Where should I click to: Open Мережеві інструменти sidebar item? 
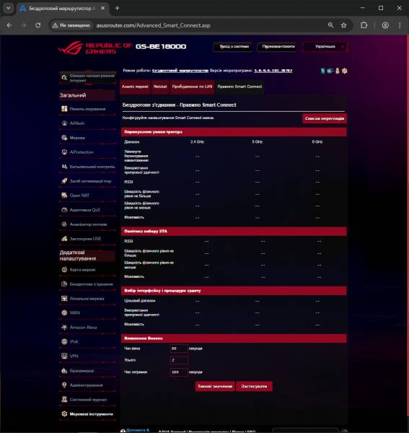(x=87, y=414)
